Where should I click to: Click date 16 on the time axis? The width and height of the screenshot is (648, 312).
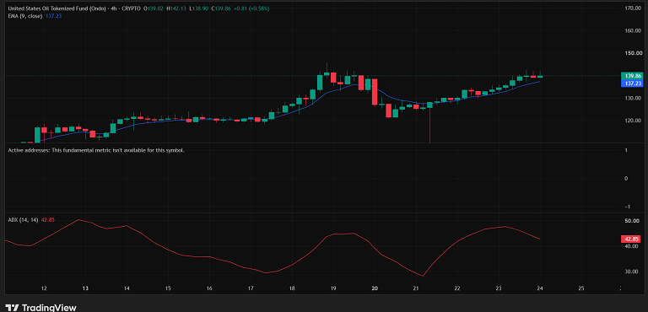[209, 288]
